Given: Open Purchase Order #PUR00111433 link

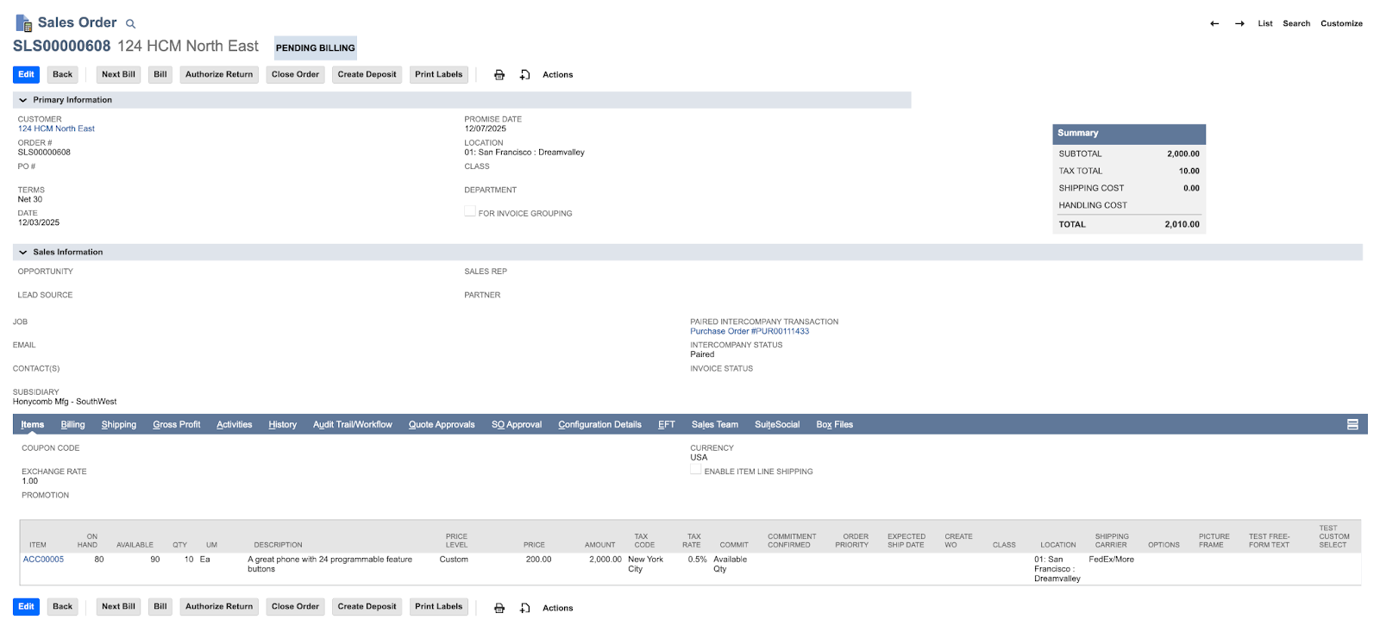Looking at the screenshot, I should (x=750, y=331).
